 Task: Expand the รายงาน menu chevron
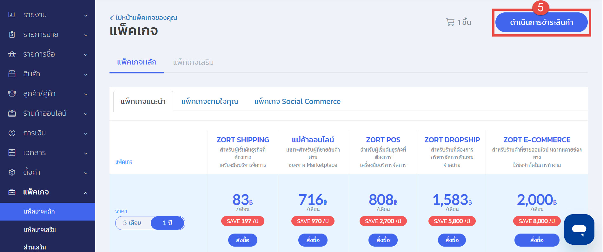86,15
